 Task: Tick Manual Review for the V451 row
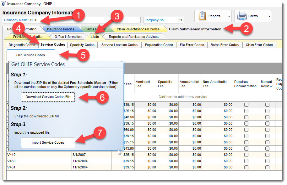point(268,167)
